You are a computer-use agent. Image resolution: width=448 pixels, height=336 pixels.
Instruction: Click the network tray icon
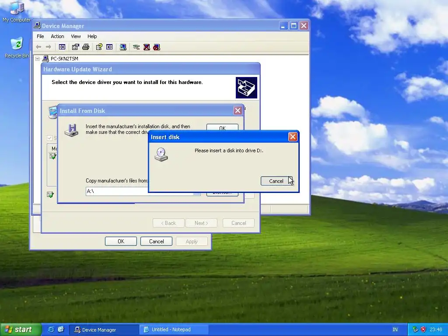pyautogui.click(x=415, y=329)
